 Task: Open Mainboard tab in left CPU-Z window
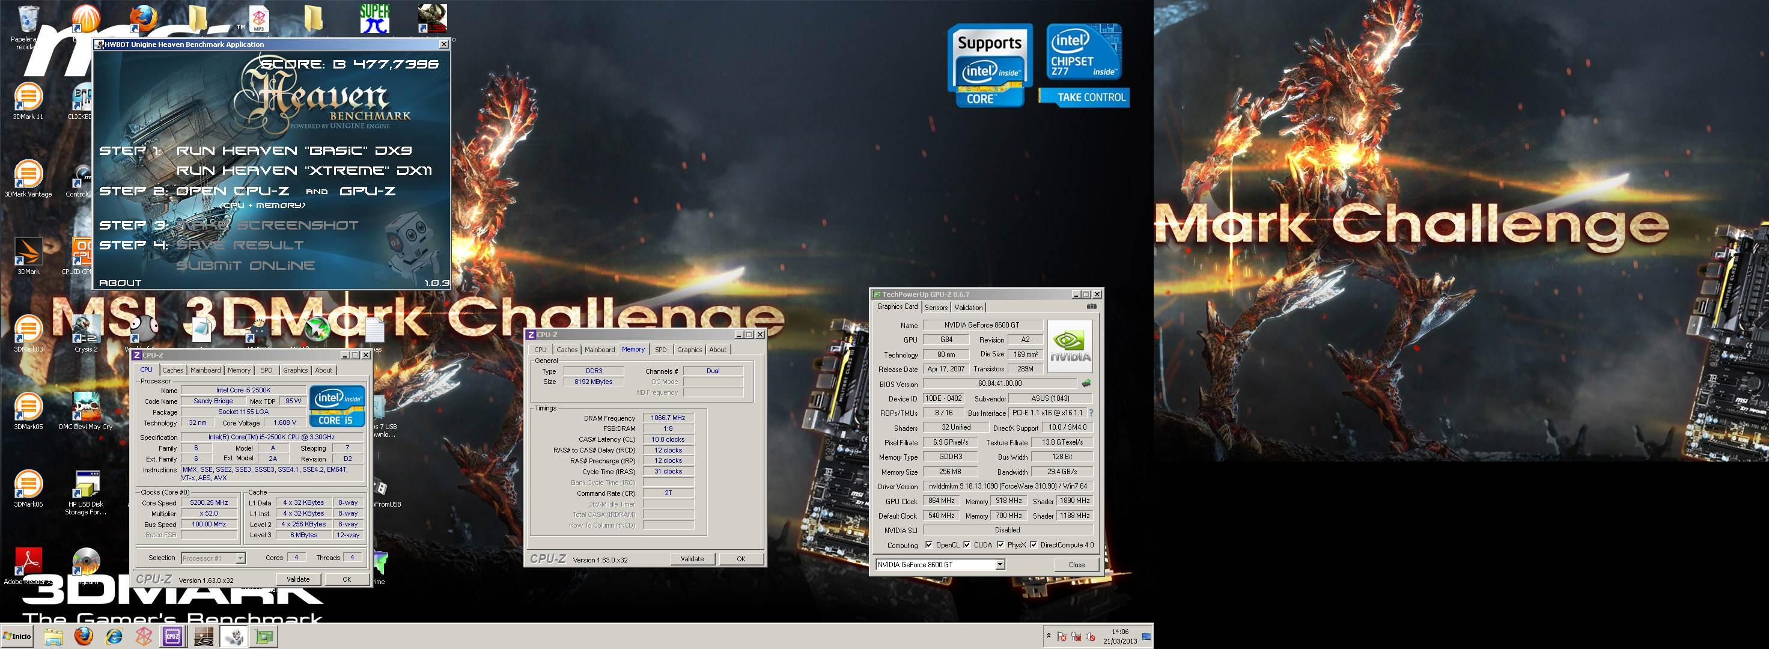(206, 370)
